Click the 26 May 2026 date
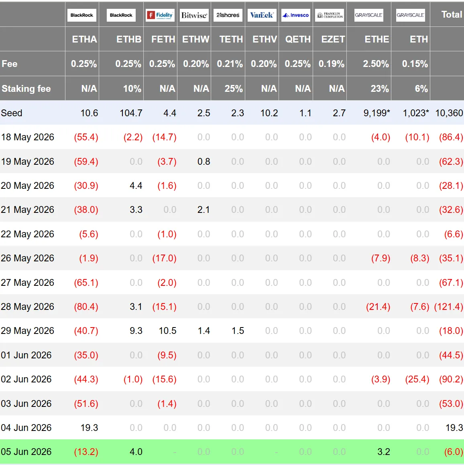 [x=28, y=258]
